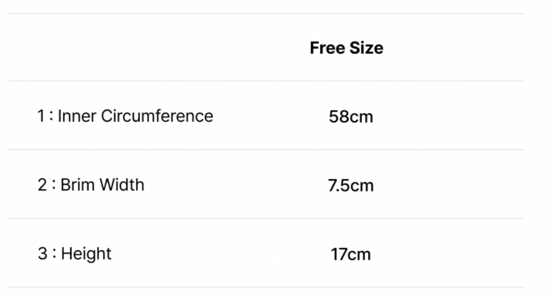
Task: Select the Inner Circumference row label
Action: point(125,116)
